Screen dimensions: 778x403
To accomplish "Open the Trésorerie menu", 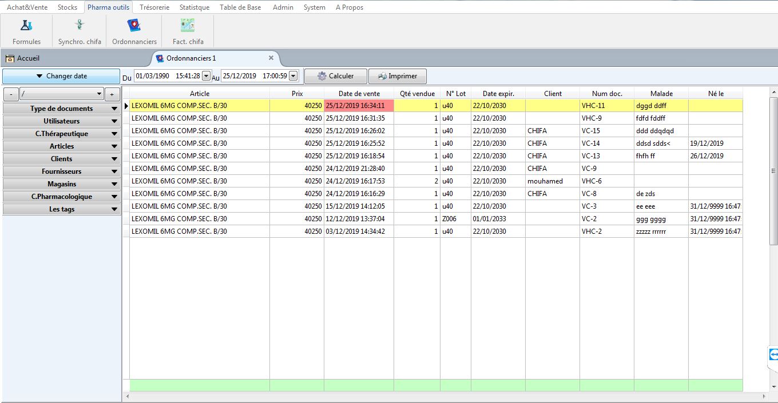I will [154, 7].
